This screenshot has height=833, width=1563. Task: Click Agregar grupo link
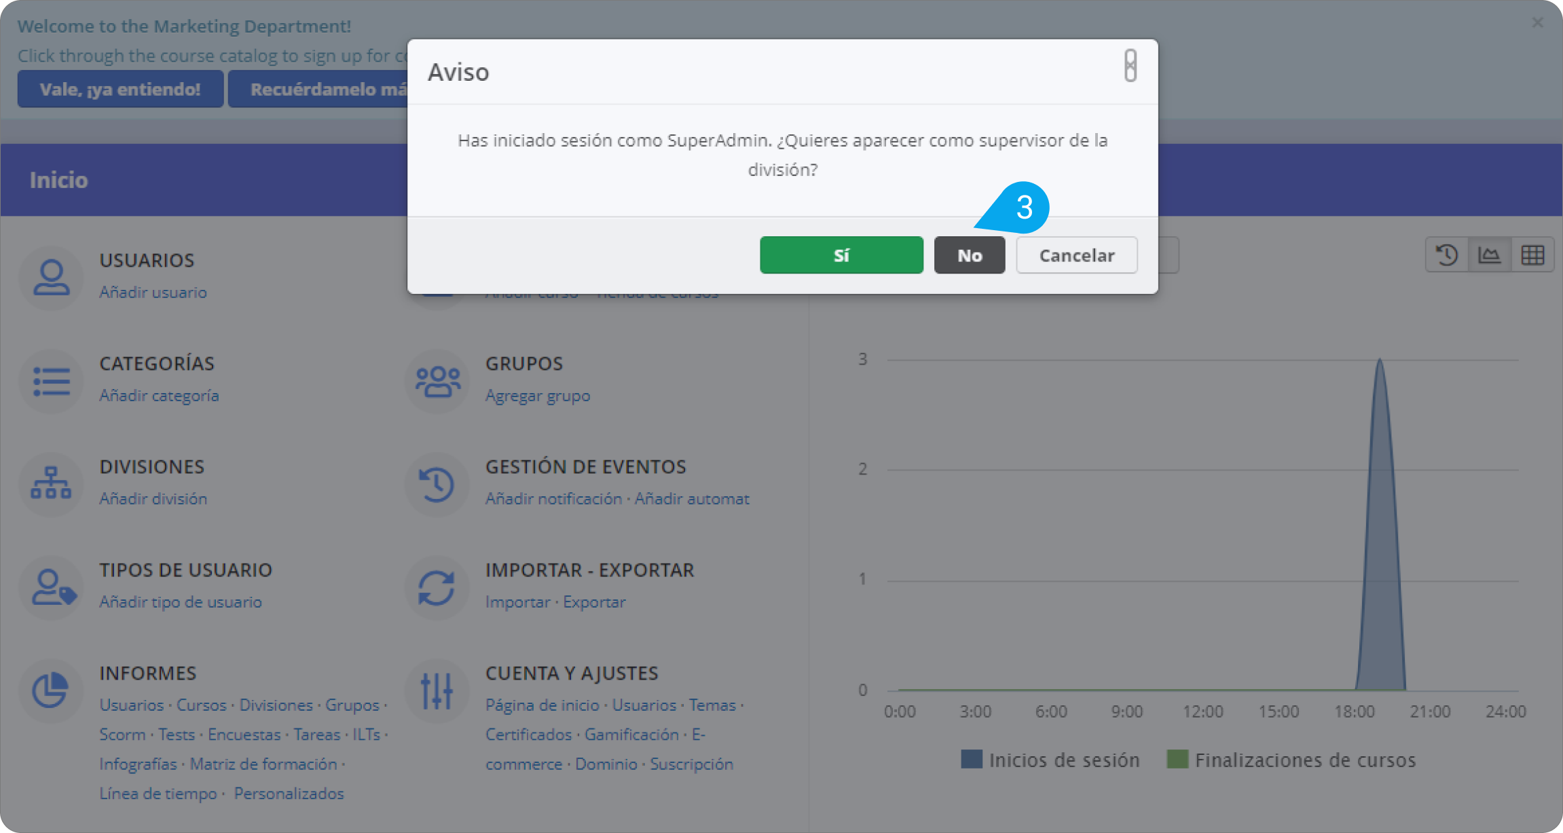[x=538, y=395]
